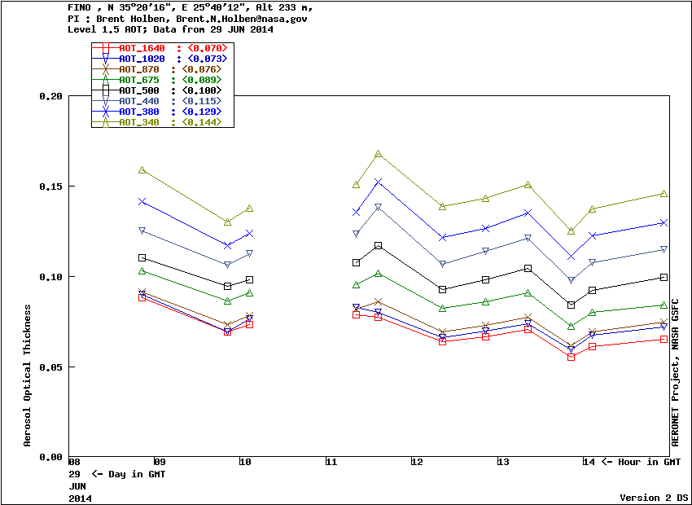Click the blue X AOT_380 legend marker
Screen dimensions: 692x505
[105, 112]
